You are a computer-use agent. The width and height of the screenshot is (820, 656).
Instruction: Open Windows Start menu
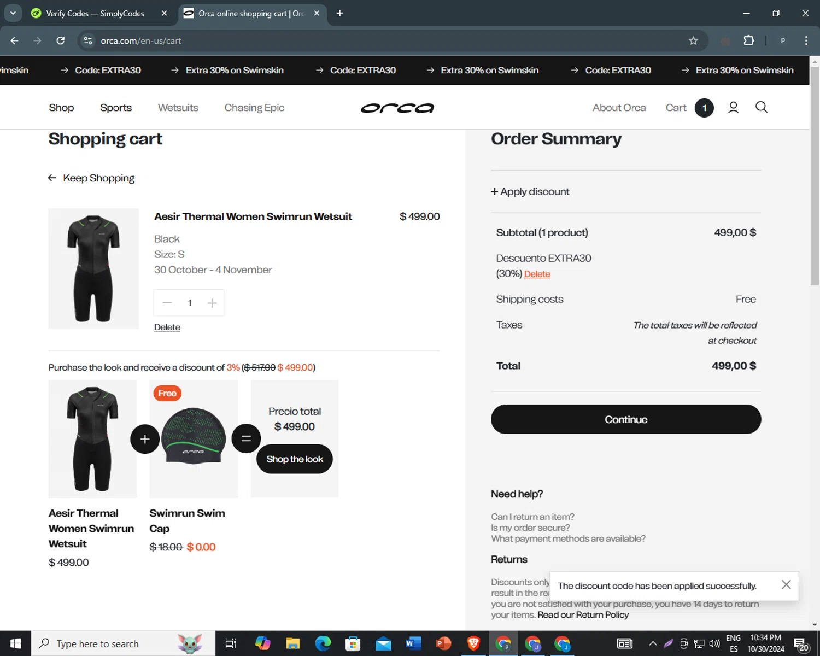pyautogui.click(x=15, y=643)
